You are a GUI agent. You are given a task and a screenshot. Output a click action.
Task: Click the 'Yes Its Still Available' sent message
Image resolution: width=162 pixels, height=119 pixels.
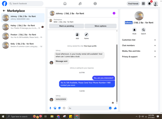pos(87,84)
